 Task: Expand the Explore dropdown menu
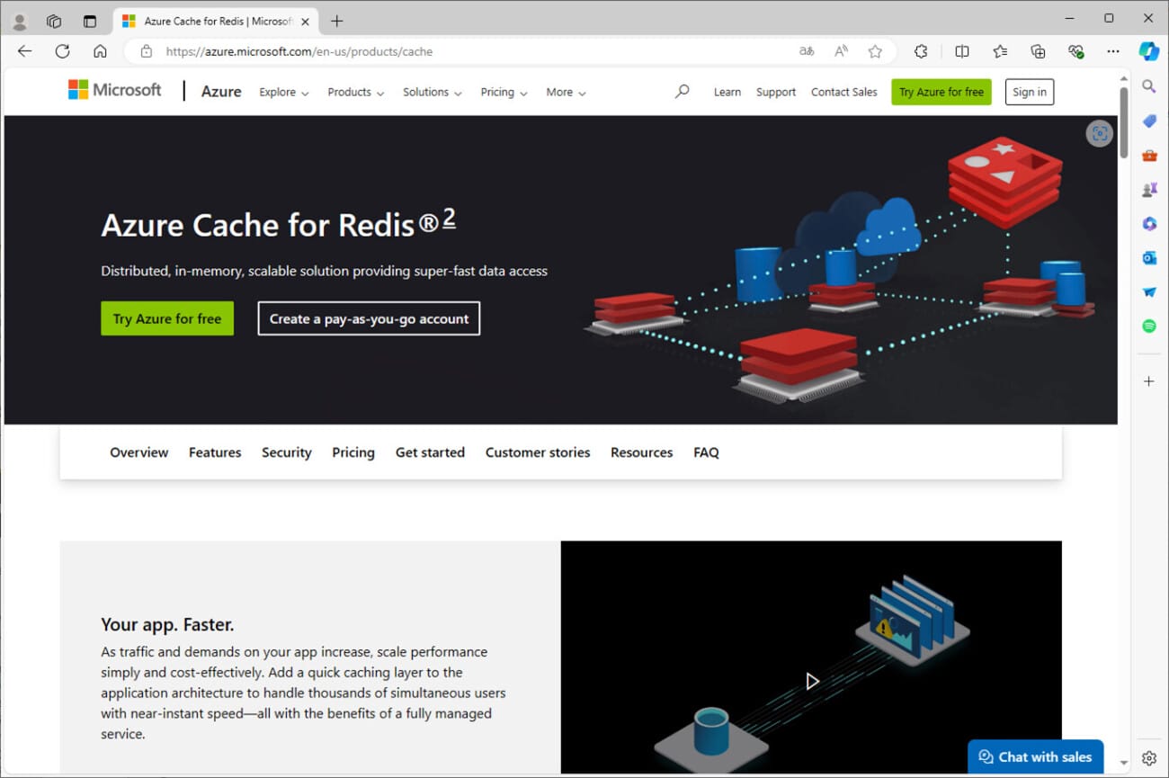pyautogui.click(x=283, y=92)
